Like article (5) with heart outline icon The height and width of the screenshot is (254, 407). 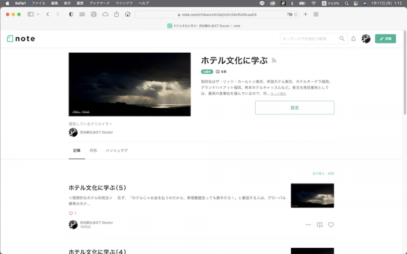tap(331, 225)
